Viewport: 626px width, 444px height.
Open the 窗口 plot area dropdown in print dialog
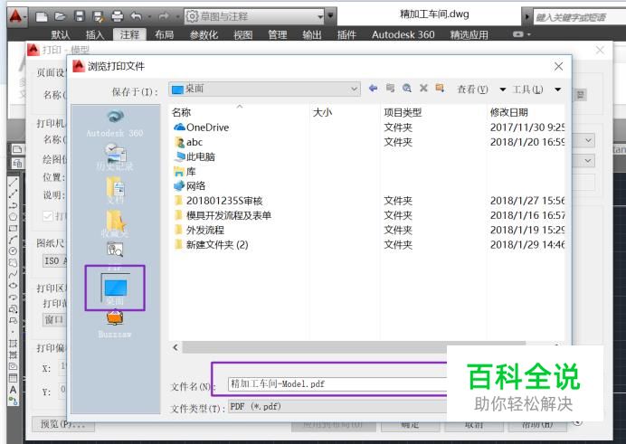point(54,319)
